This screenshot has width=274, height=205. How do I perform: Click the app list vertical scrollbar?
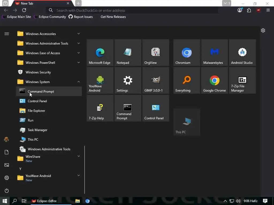85,170
